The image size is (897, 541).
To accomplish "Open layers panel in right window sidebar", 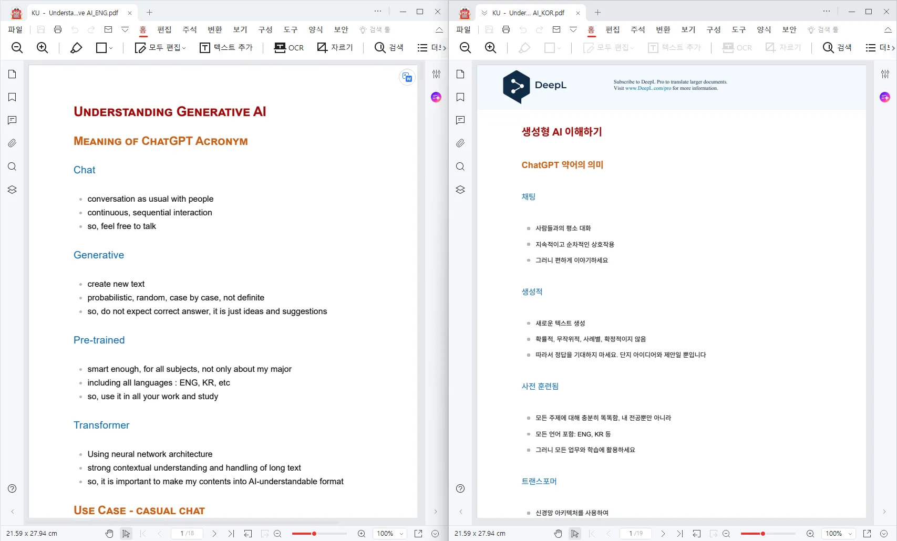I will tap(460, 190).
